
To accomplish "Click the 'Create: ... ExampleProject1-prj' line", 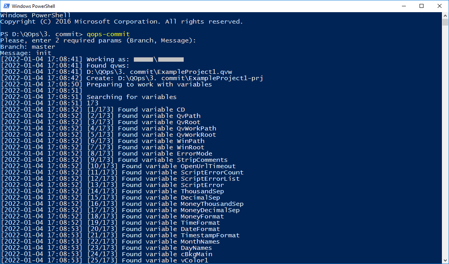I will (132, 78).
